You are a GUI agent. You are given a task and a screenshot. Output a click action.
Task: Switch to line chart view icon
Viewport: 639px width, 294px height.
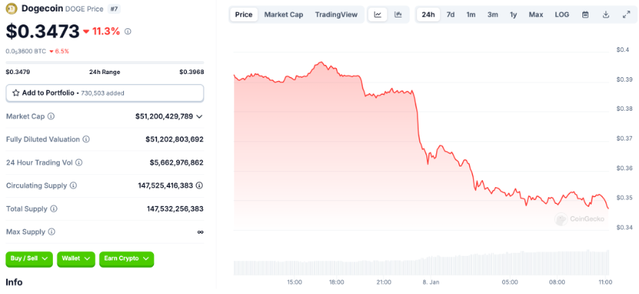(x=378, y=15)
